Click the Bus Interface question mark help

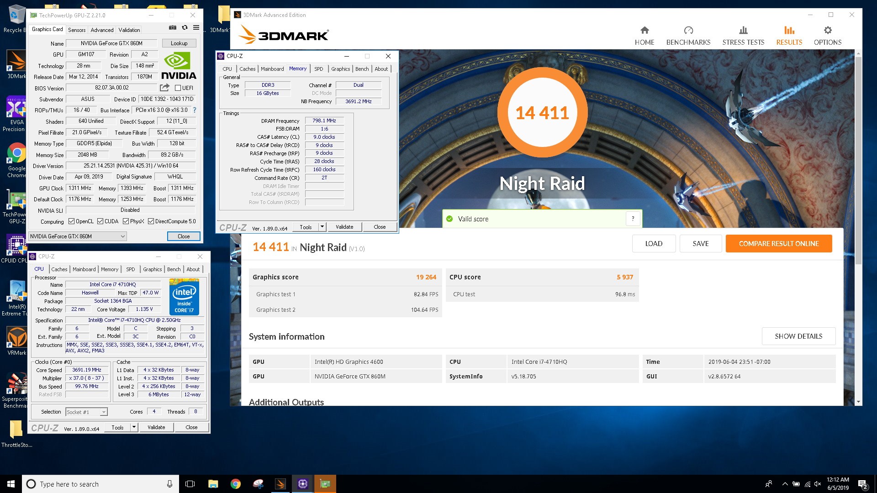195,110
